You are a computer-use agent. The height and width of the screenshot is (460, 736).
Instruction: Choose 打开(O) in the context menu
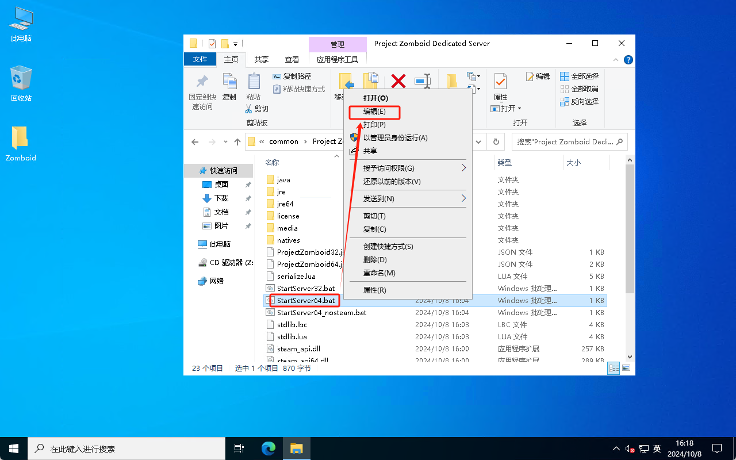point(408,98)
